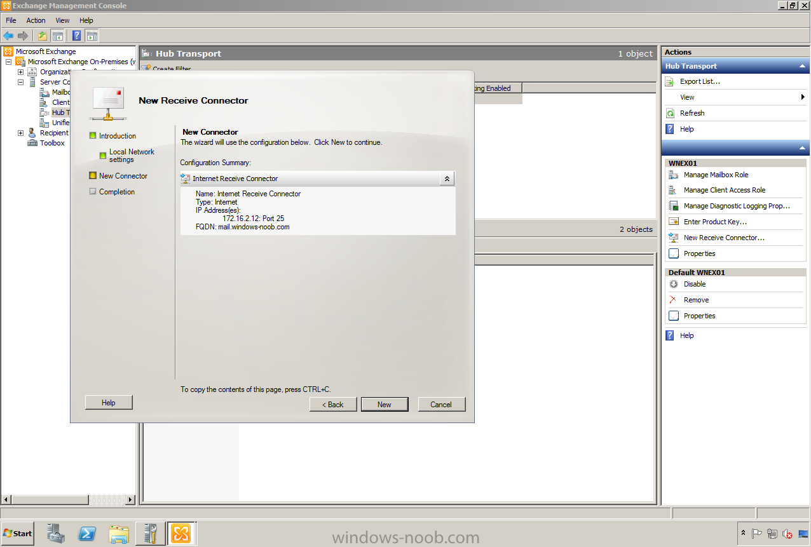
Task: Click the blue Help question mark in the toolbar
Action: [x=77, y=36]
